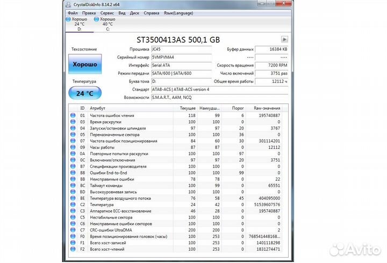
Task: Click status icon for attribute BC command timeout
Action: click(73, 185)
